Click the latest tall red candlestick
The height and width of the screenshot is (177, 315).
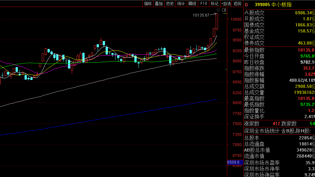point(217,21)
